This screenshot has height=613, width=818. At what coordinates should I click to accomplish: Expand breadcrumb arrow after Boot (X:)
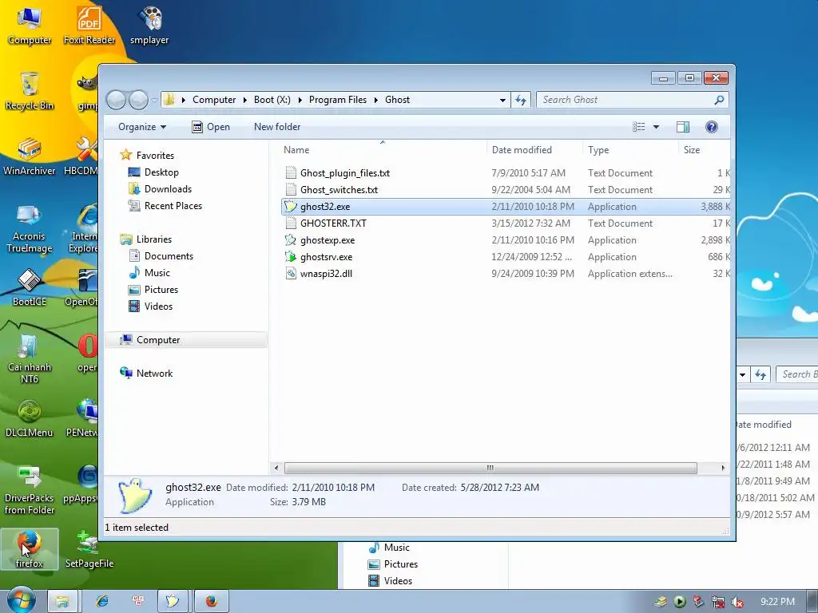click(x=300, y=100)
